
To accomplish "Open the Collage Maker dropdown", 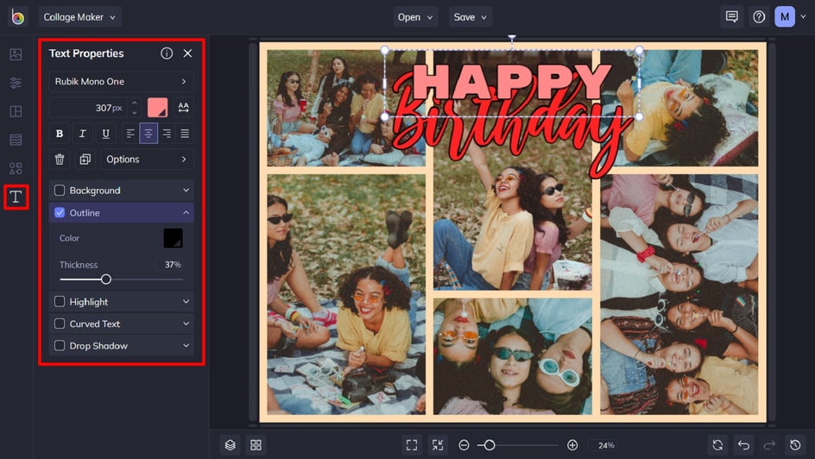I will pyautogui.click(x=79, y=17).
